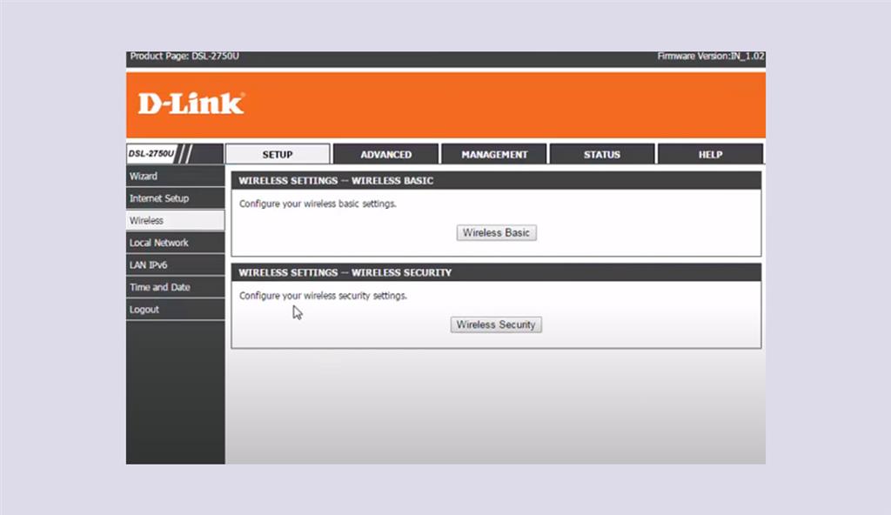The height and width of the screenshot is (515, 891).
Task: Select the Wireless sidebar item
Action: pyautogui.click(x=175, y=221)
